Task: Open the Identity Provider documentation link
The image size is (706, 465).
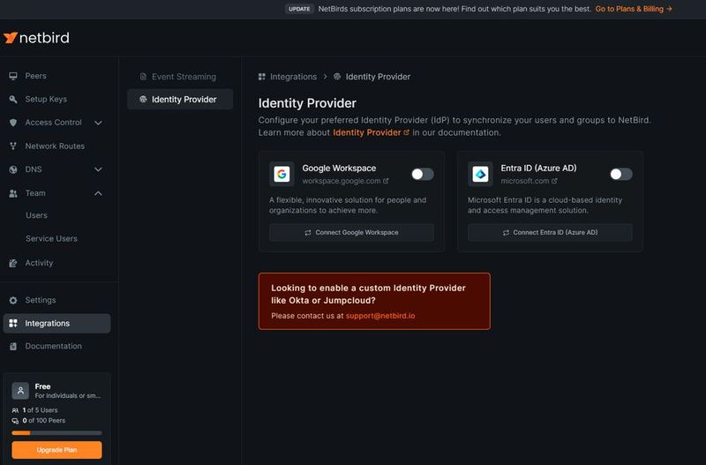Action: [371, 132]
